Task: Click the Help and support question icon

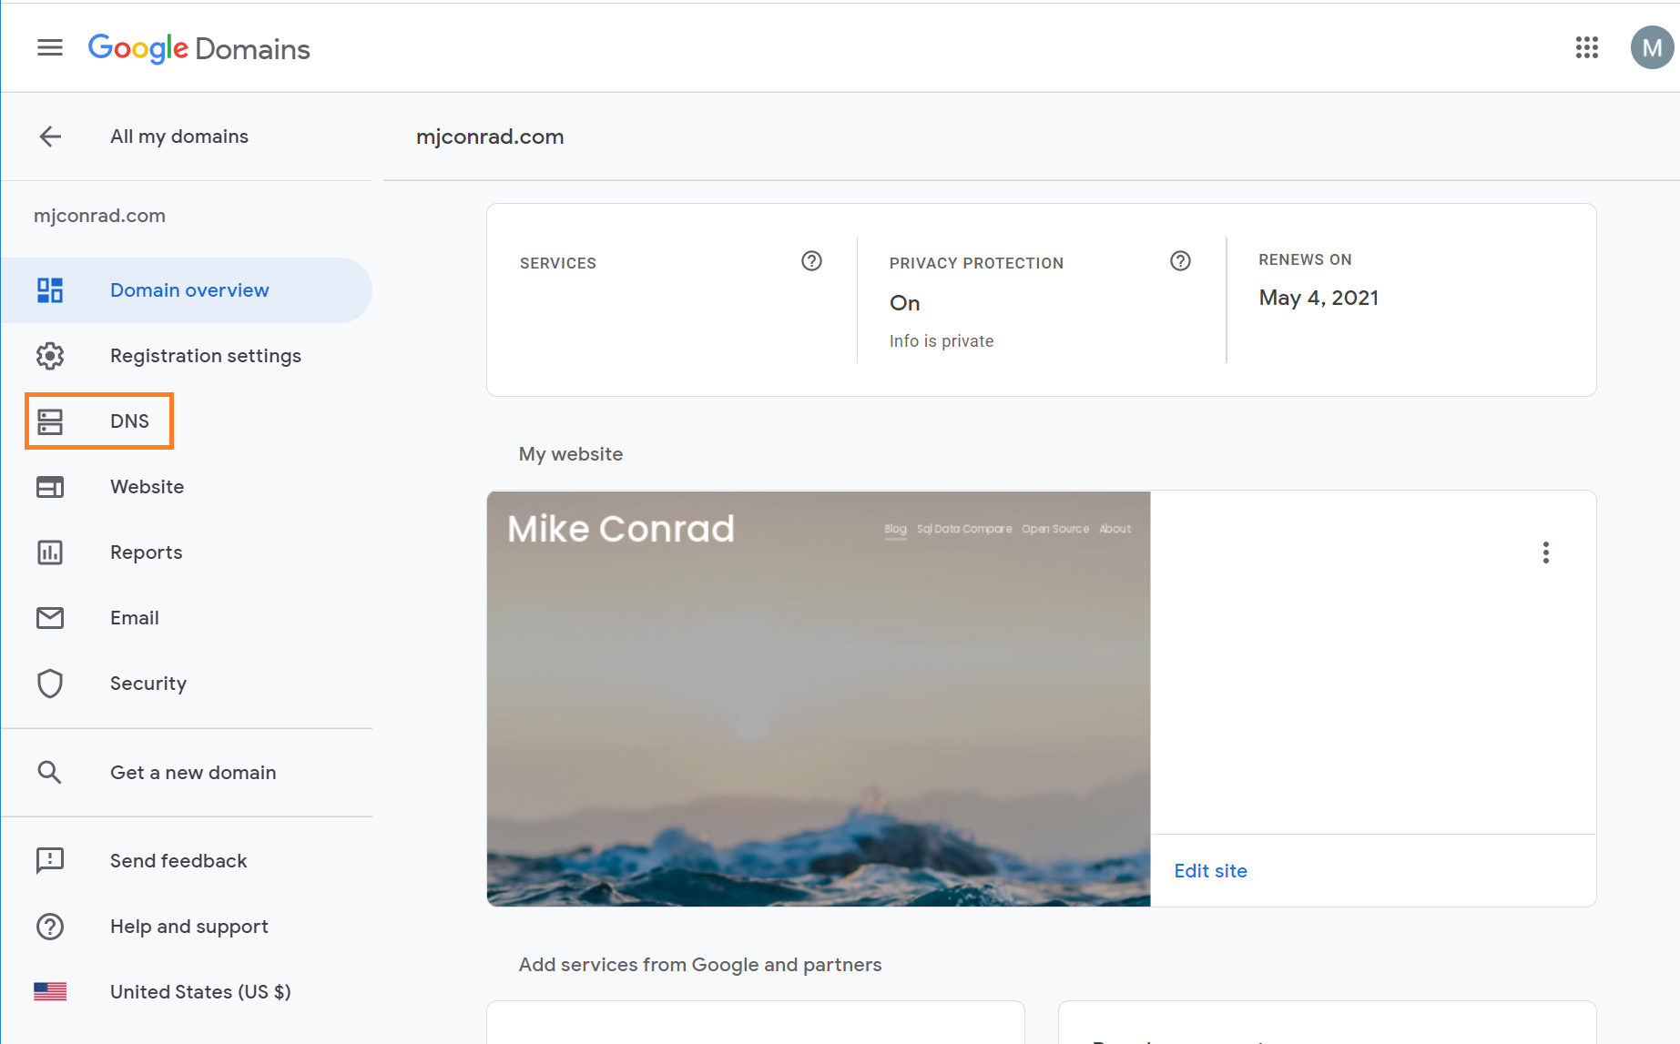Action: pos(50,927)
